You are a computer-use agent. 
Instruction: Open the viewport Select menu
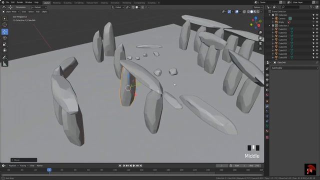(x=31, y=12)
